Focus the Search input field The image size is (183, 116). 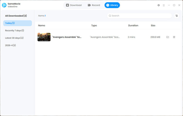click(139, 16)
